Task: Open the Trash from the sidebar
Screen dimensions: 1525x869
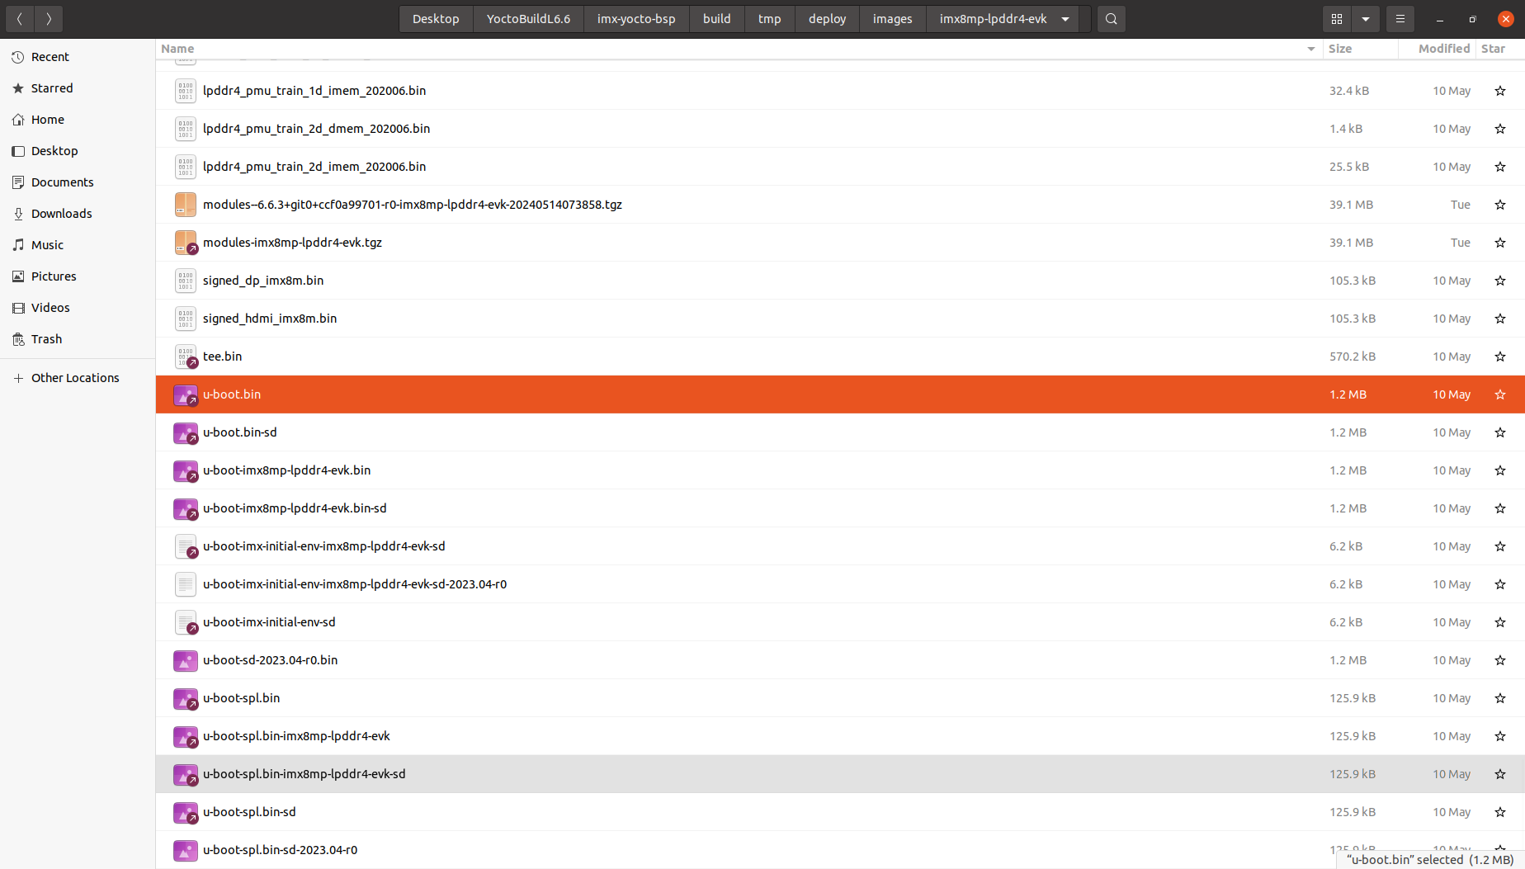Action: tap(46, 338)
